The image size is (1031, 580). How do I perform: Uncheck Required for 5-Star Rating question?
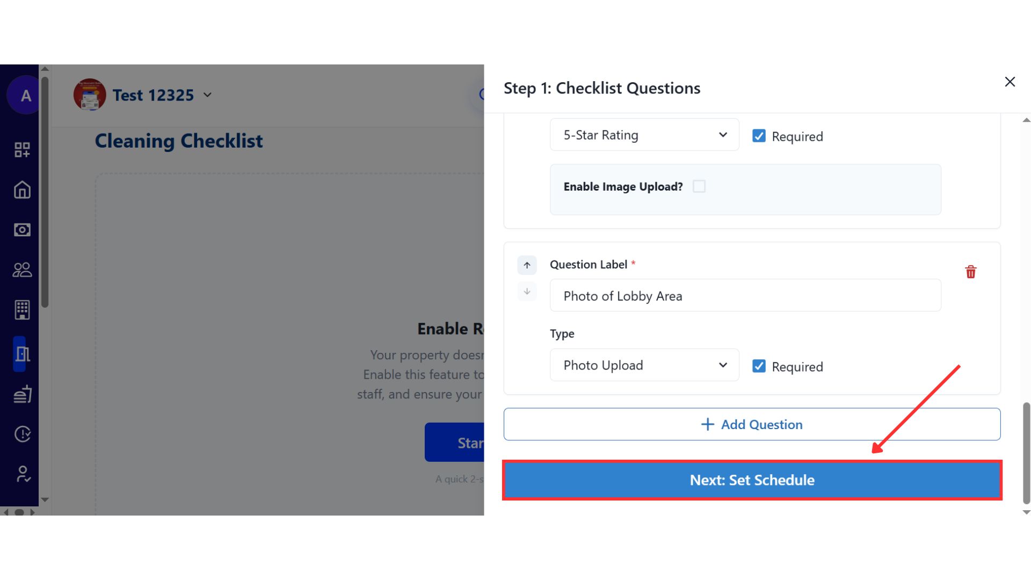point(759,136)
